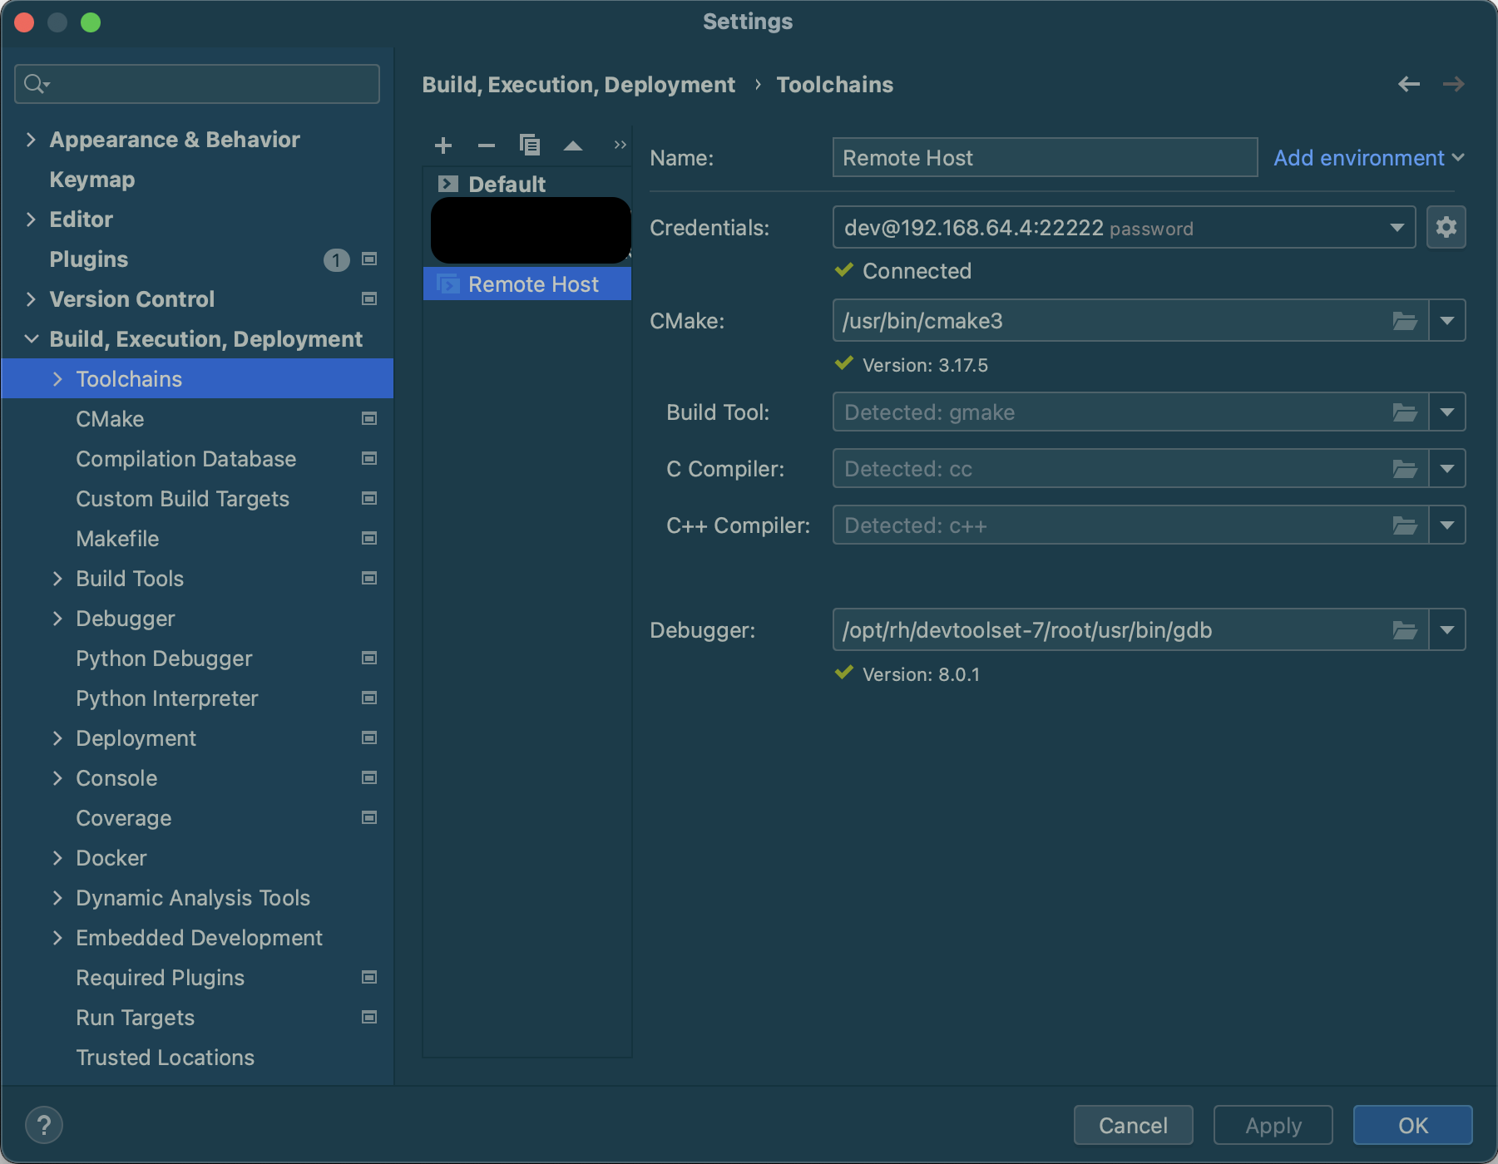Open the C++ Compiler dropdown arrow

pyautogui.click(x=1447, y=525)
